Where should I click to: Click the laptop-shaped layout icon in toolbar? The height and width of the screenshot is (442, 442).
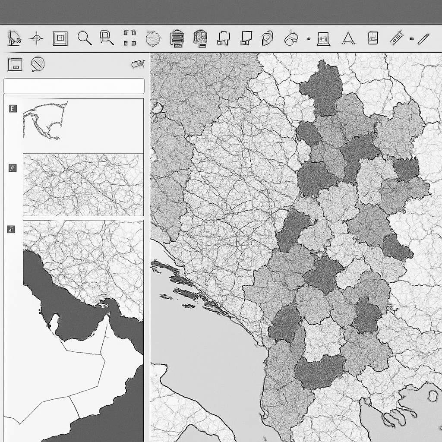click(x=323, y=39)
